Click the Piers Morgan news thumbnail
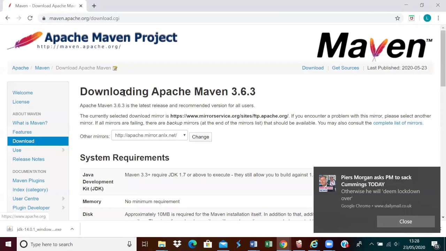Image resolution: width=446 pixels, height=251 pixels. (328, 183)
